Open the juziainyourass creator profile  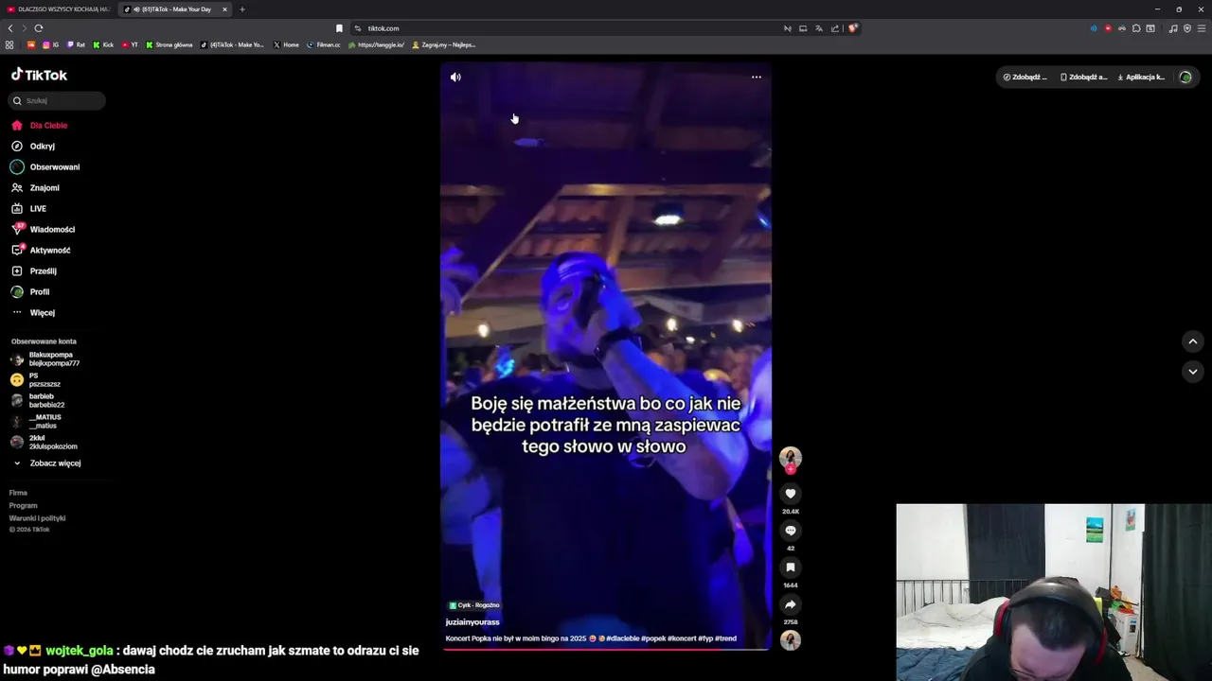point(472,622)
